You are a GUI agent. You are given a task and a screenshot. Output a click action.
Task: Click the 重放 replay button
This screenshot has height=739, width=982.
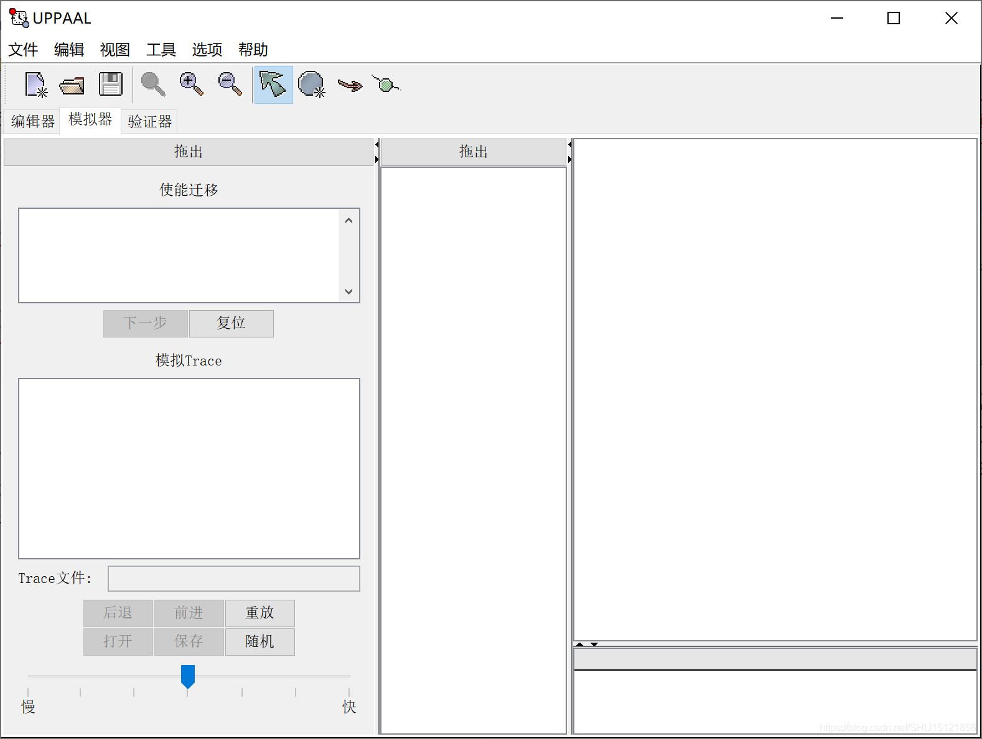click(x=260, y=613)
